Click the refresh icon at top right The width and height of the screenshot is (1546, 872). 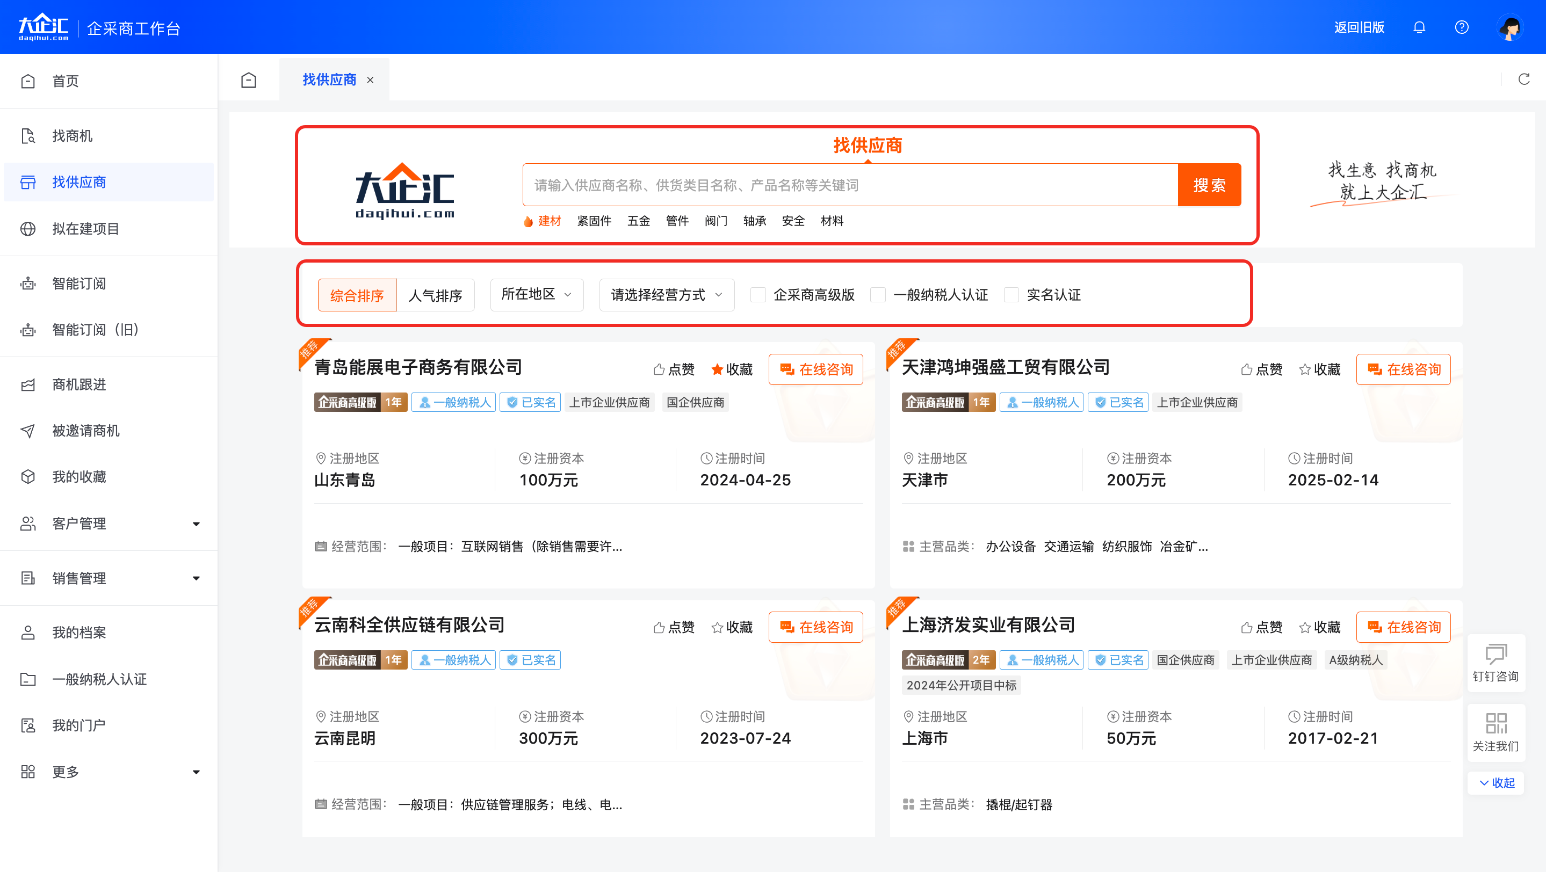tap(1524, 79)
